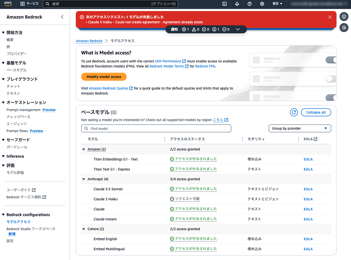
Task: Open EULA for Titan Embeddings G1 - Text
Action: tap(308, 159)
